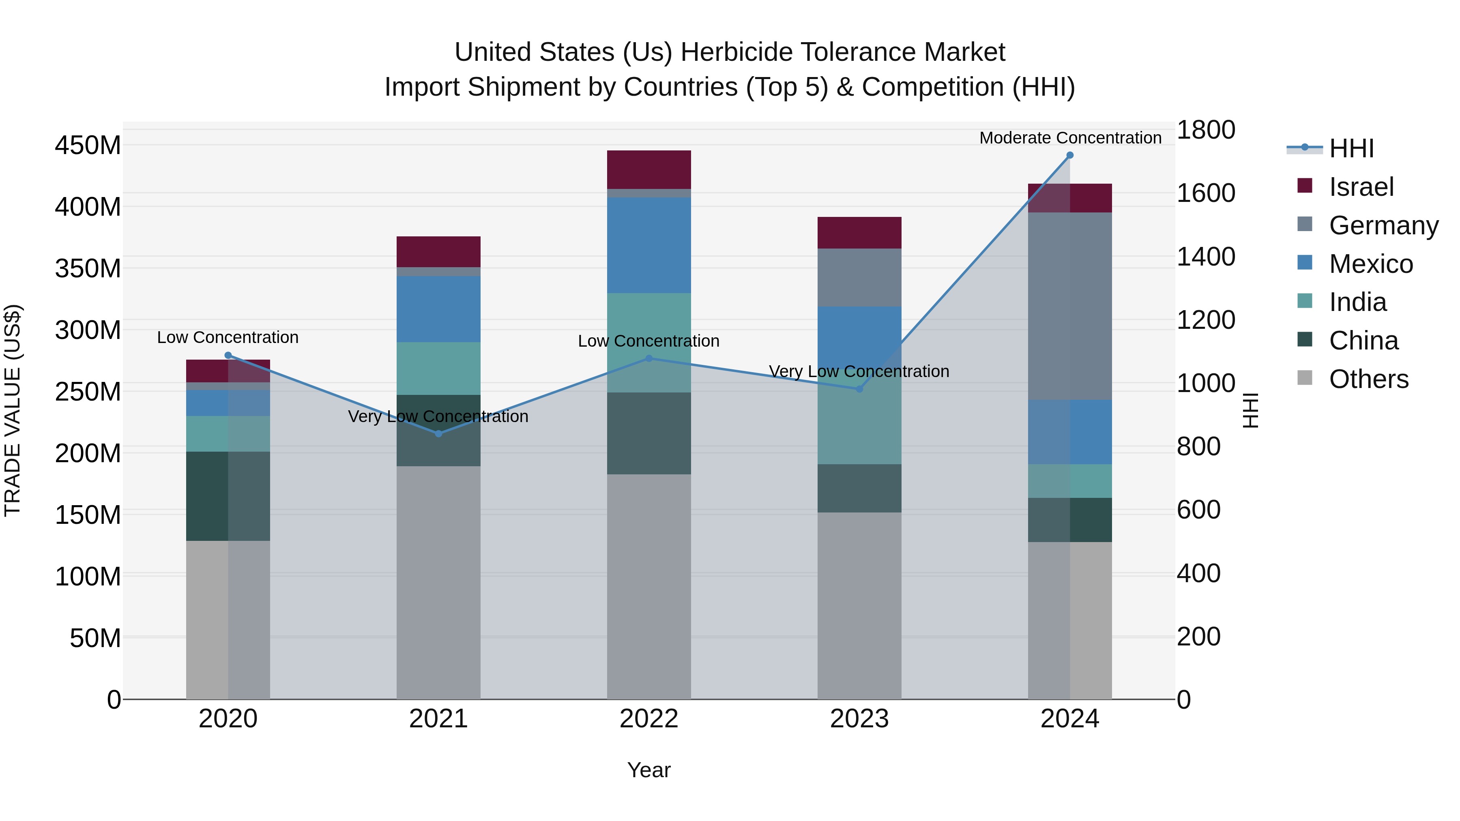1460x821 pixels.
Task: Click the 'Moderate Concentration' annotation
Action: [x=1071, y=138]
